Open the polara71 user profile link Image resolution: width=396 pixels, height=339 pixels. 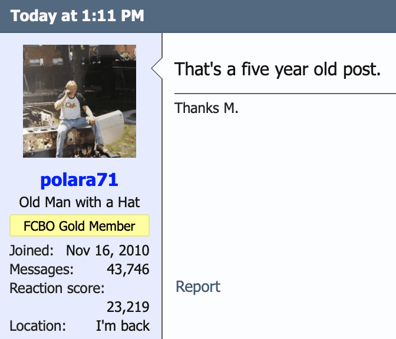(x=79, y=180)
